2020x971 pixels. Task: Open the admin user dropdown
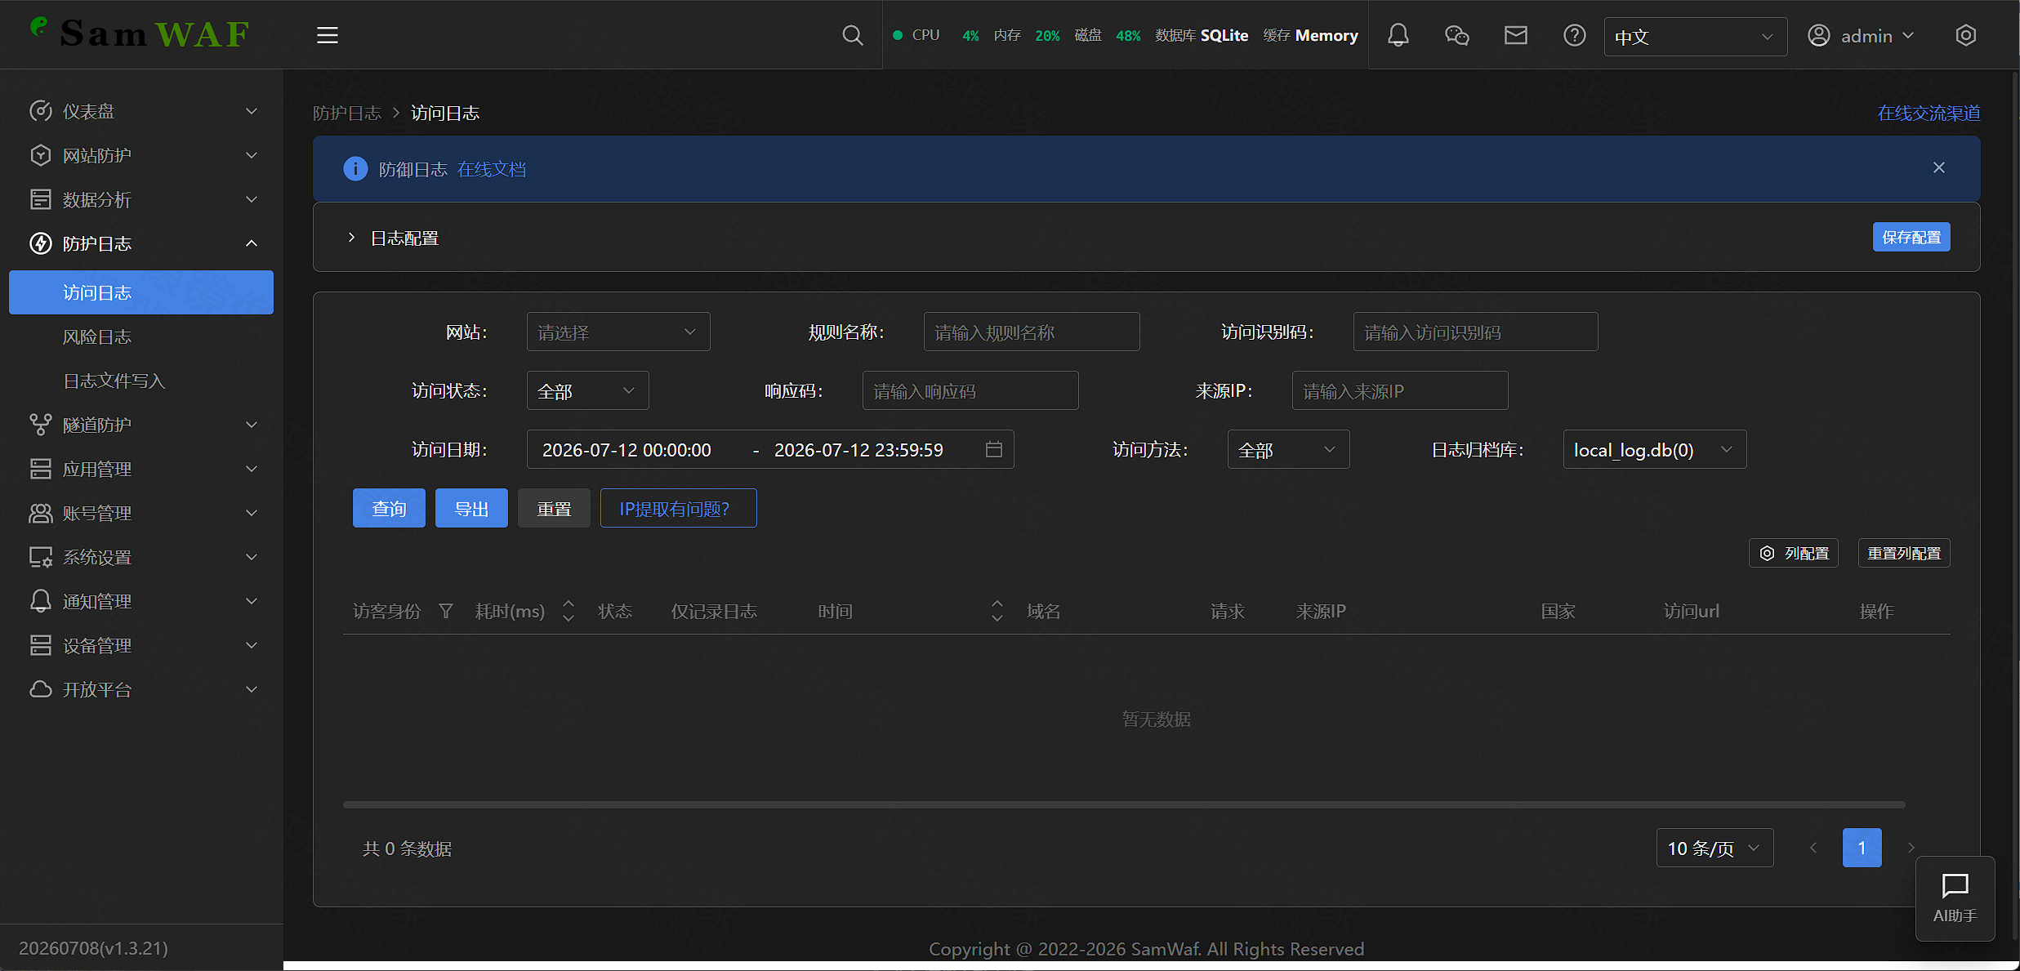click(1861, 36)
